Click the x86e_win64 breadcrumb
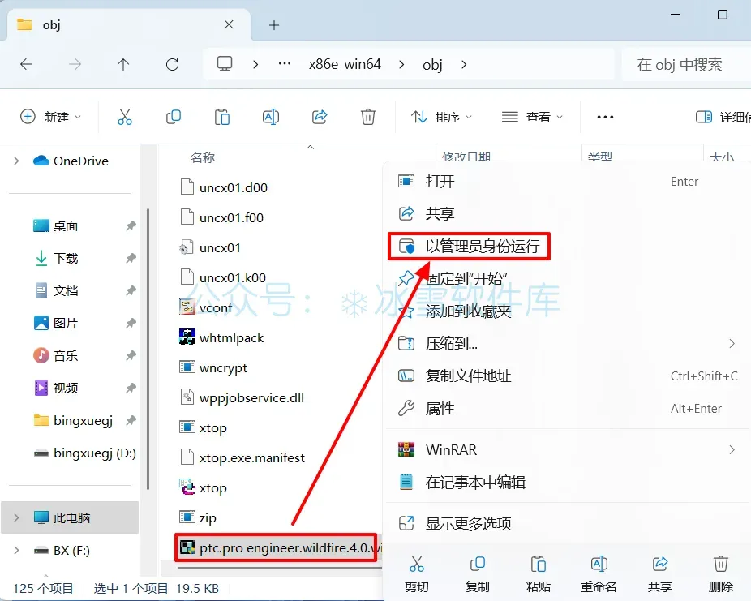The width and height of the screenshot is (751, 601). (x=345, y=64)
